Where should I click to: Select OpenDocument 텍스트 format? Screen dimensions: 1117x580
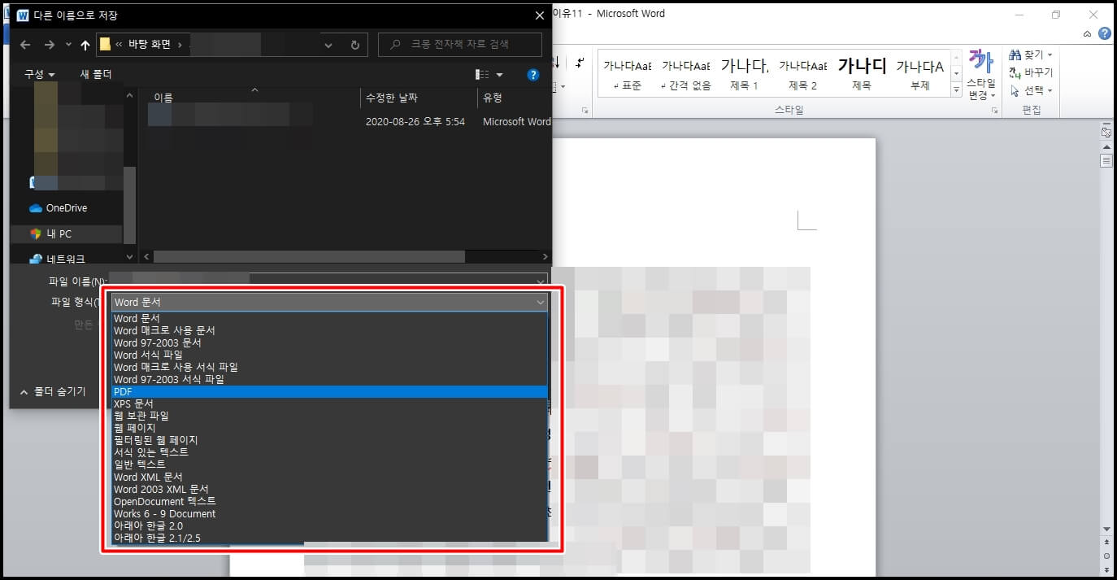[x=329, y=501]
